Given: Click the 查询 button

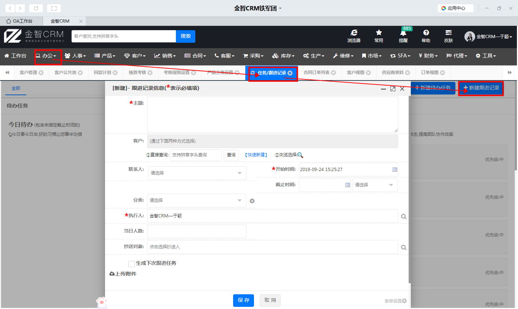Looking at the screenshot, I should (231, 155).
